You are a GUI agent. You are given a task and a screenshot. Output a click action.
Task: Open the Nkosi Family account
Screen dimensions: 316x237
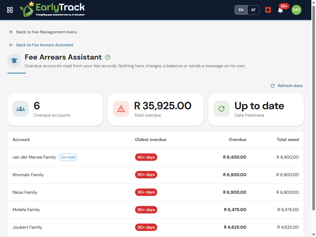pyautogui.click(x=25, y=192)
